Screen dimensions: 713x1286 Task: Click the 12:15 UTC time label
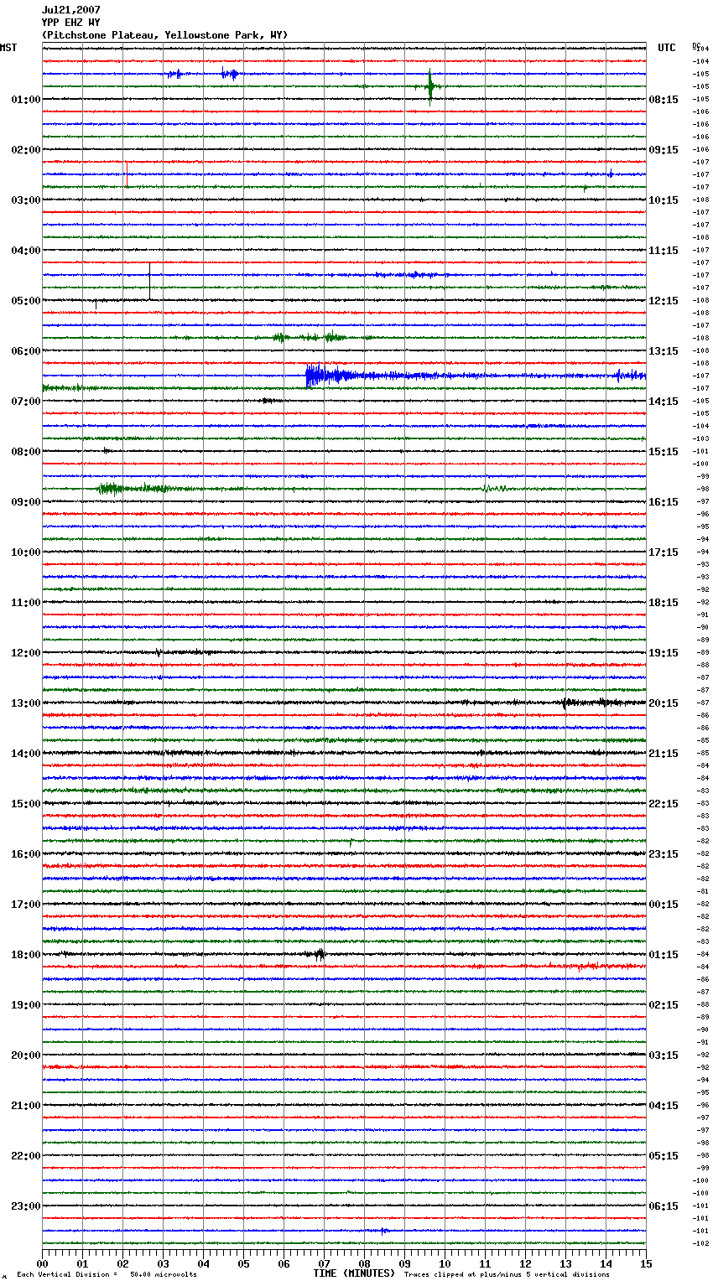[x=664, y=301]
